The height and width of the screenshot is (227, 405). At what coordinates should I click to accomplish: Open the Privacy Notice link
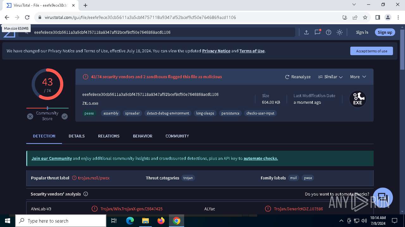(x=216, y=51)
